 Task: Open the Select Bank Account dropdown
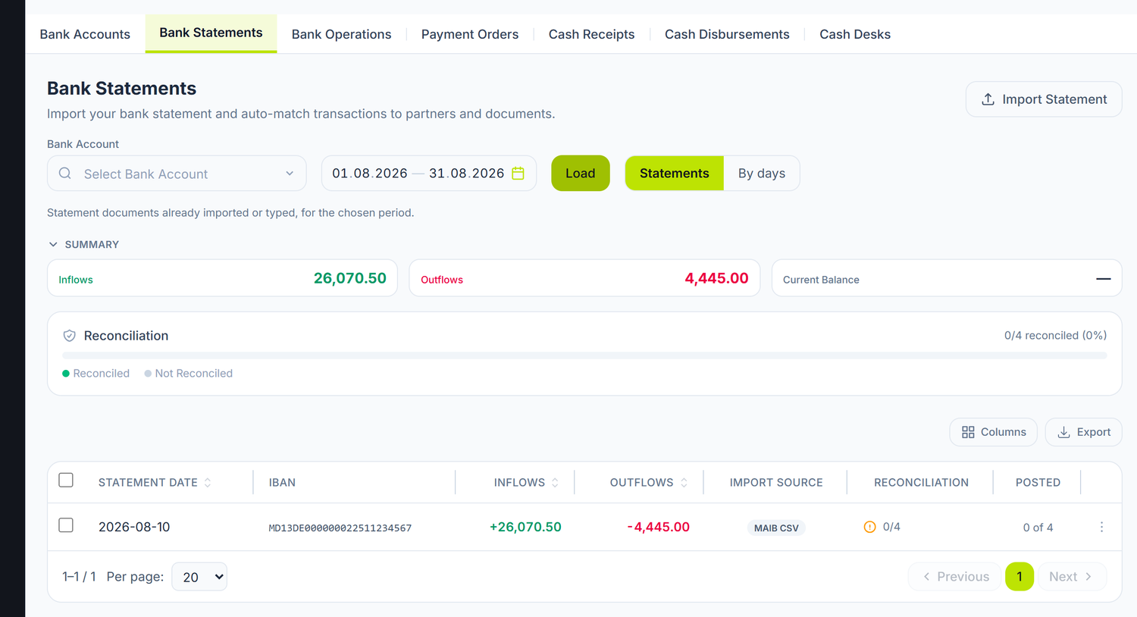point(177,174)
